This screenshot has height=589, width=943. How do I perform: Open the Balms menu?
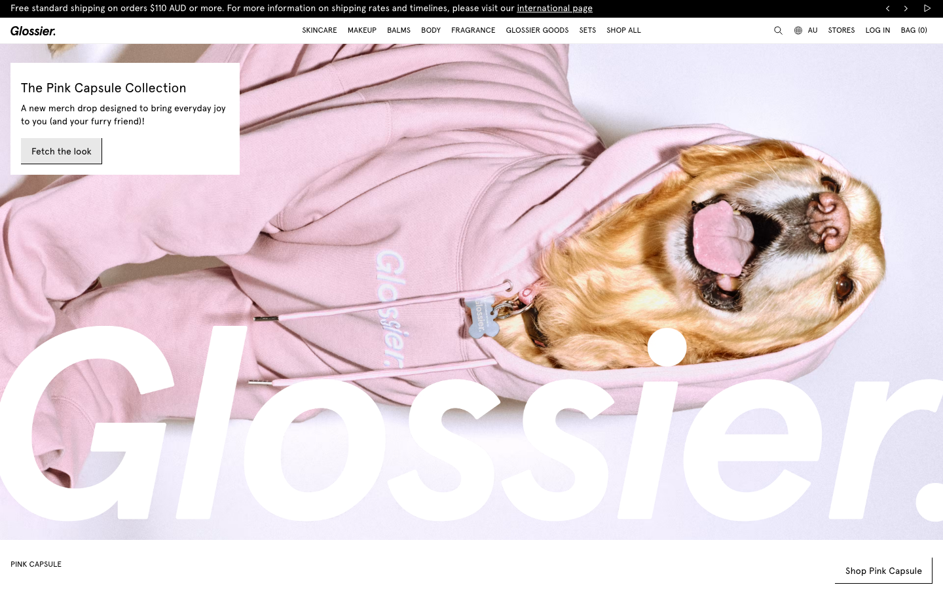click(399, 31)
